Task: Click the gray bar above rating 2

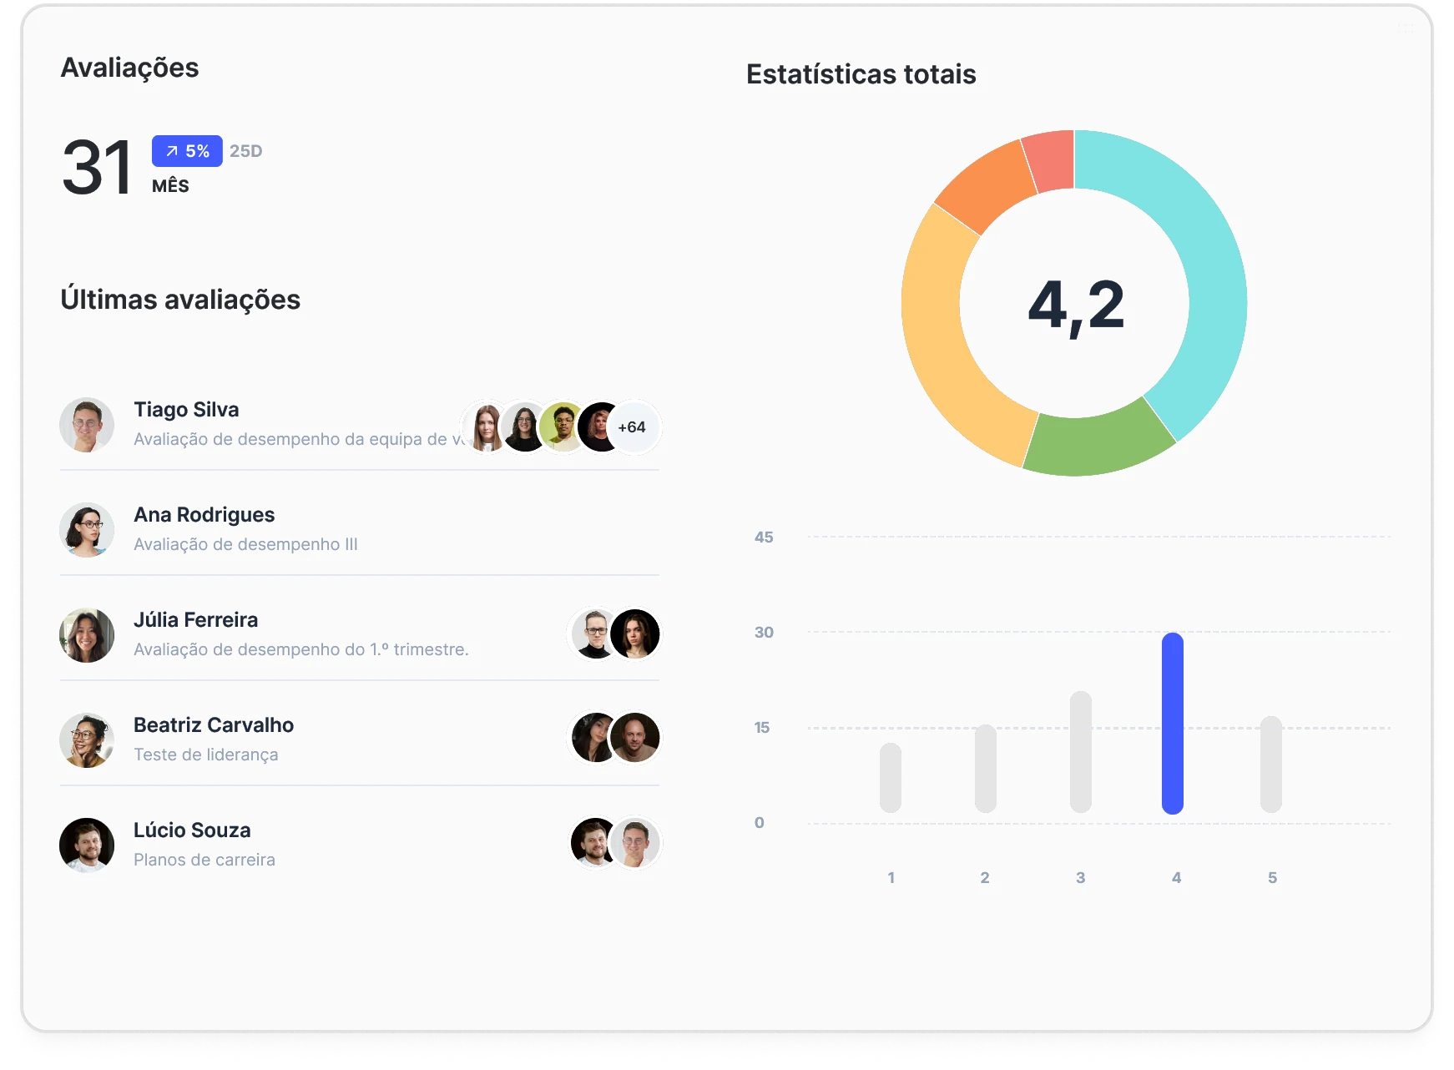Action: pyautogui.click(x=986, y=769)
